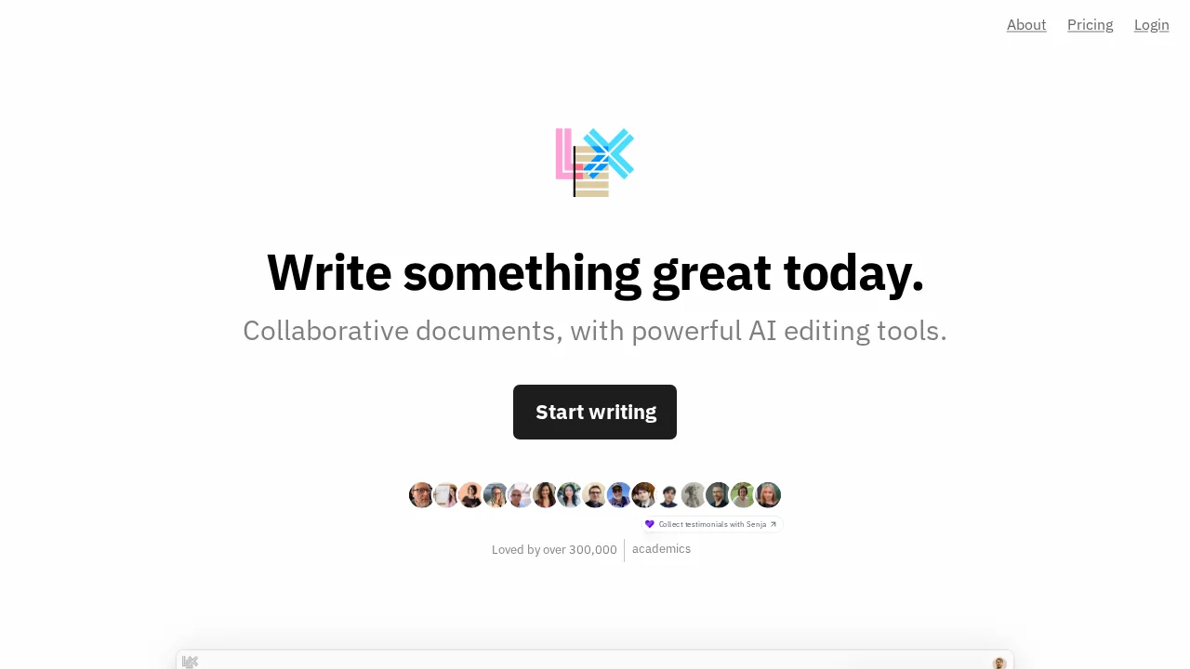Click the rotating word 'academics'
The width and height of the screenshot is (1190, 669).
click(x=661, y=549)
